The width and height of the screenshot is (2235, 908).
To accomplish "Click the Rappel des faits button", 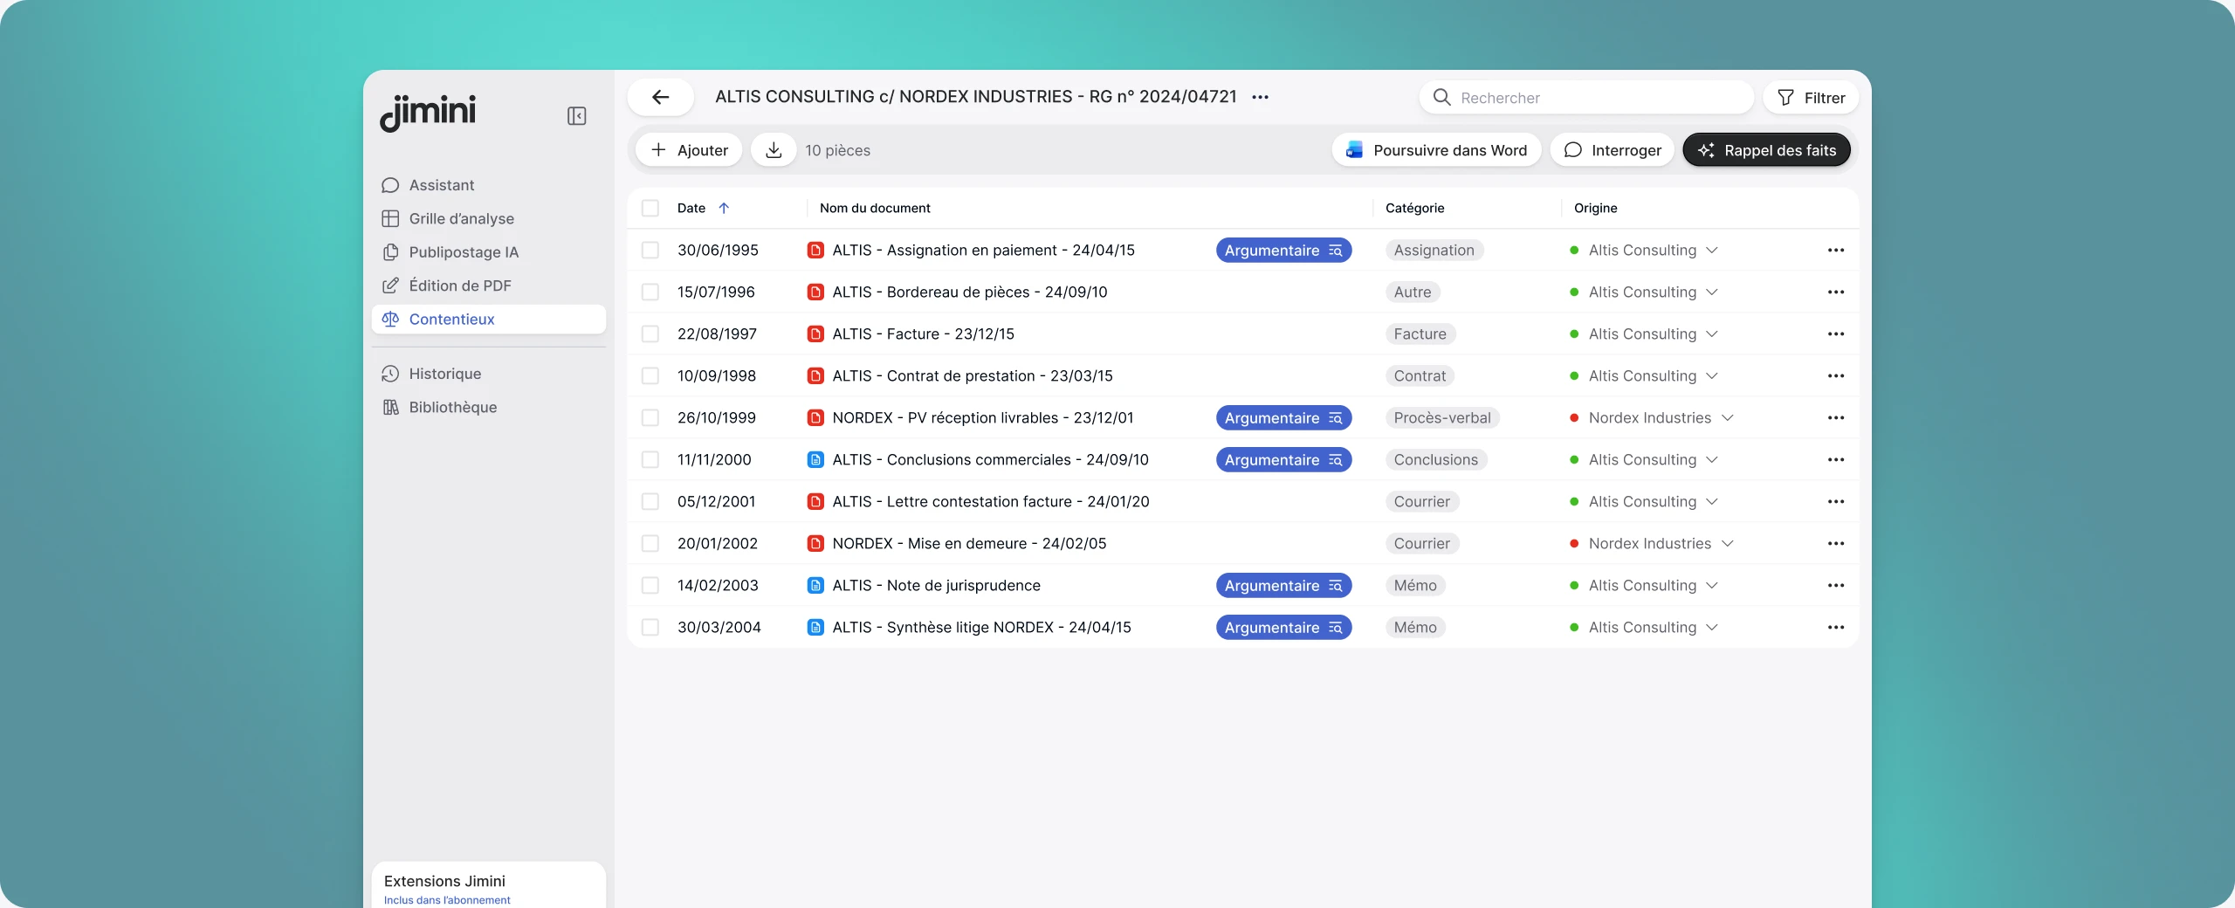I will pyautogui.click(x=1767, y=150).
